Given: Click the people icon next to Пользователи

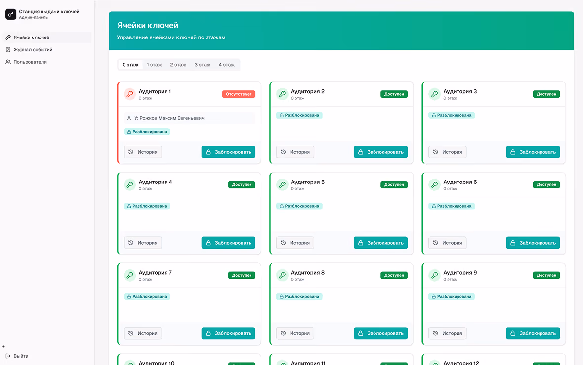Looking at the screenshot, I should tap(8, 62).
